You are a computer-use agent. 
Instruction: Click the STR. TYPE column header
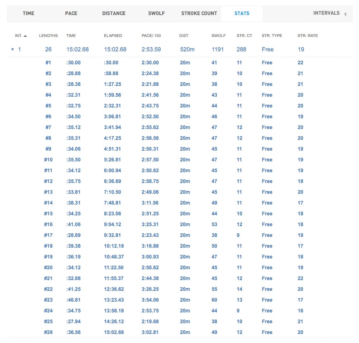coord(272,36)
